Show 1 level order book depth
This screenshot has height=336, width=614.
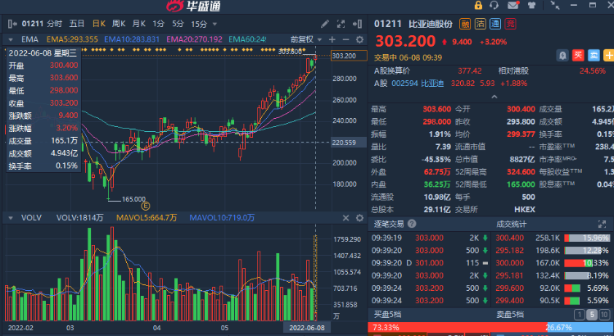579,315
